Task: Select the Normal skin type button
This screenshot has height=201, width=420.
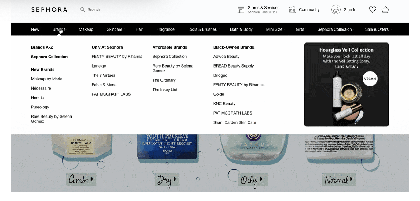Action: [x=339, y=179]
